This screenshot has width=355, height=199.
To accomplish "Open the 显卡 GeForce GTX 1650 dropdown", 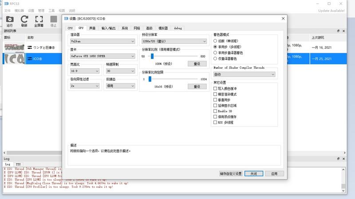I will click(103, 56).
